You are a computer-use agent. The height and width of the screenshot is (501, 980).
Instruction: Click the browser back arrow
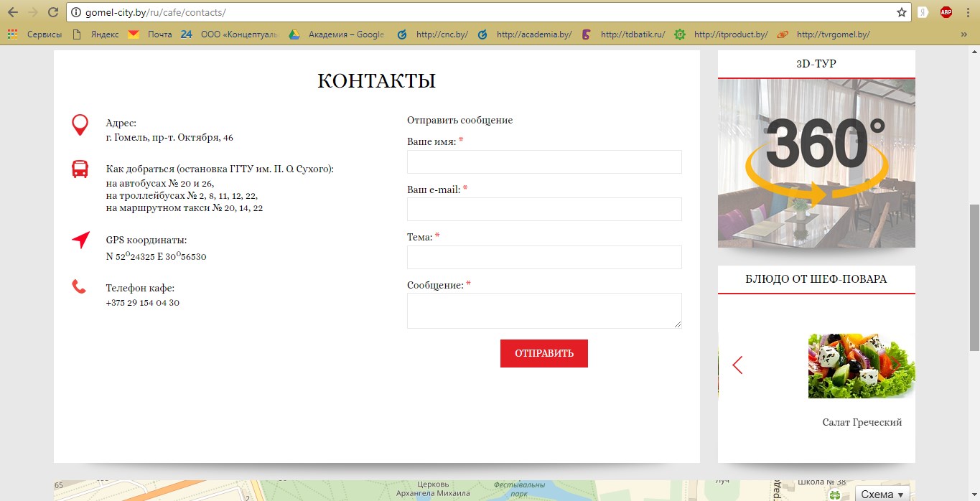coord(13,12)
